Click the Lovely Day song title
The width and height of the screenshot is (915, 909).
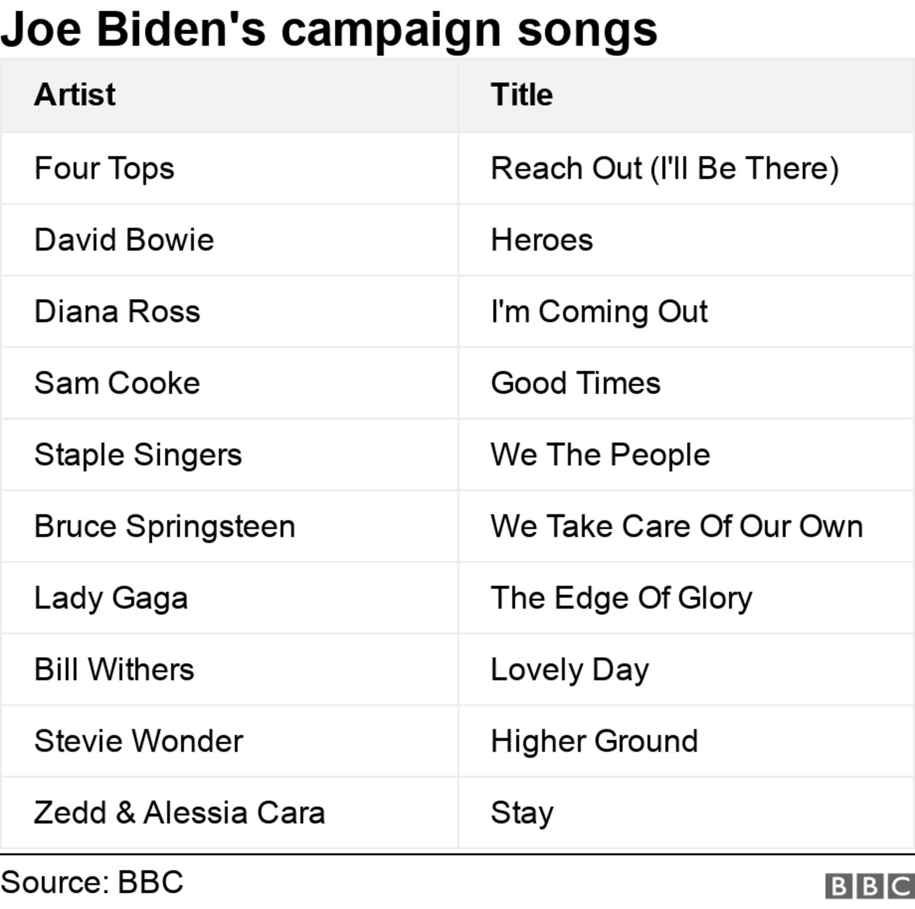(570, 670)
